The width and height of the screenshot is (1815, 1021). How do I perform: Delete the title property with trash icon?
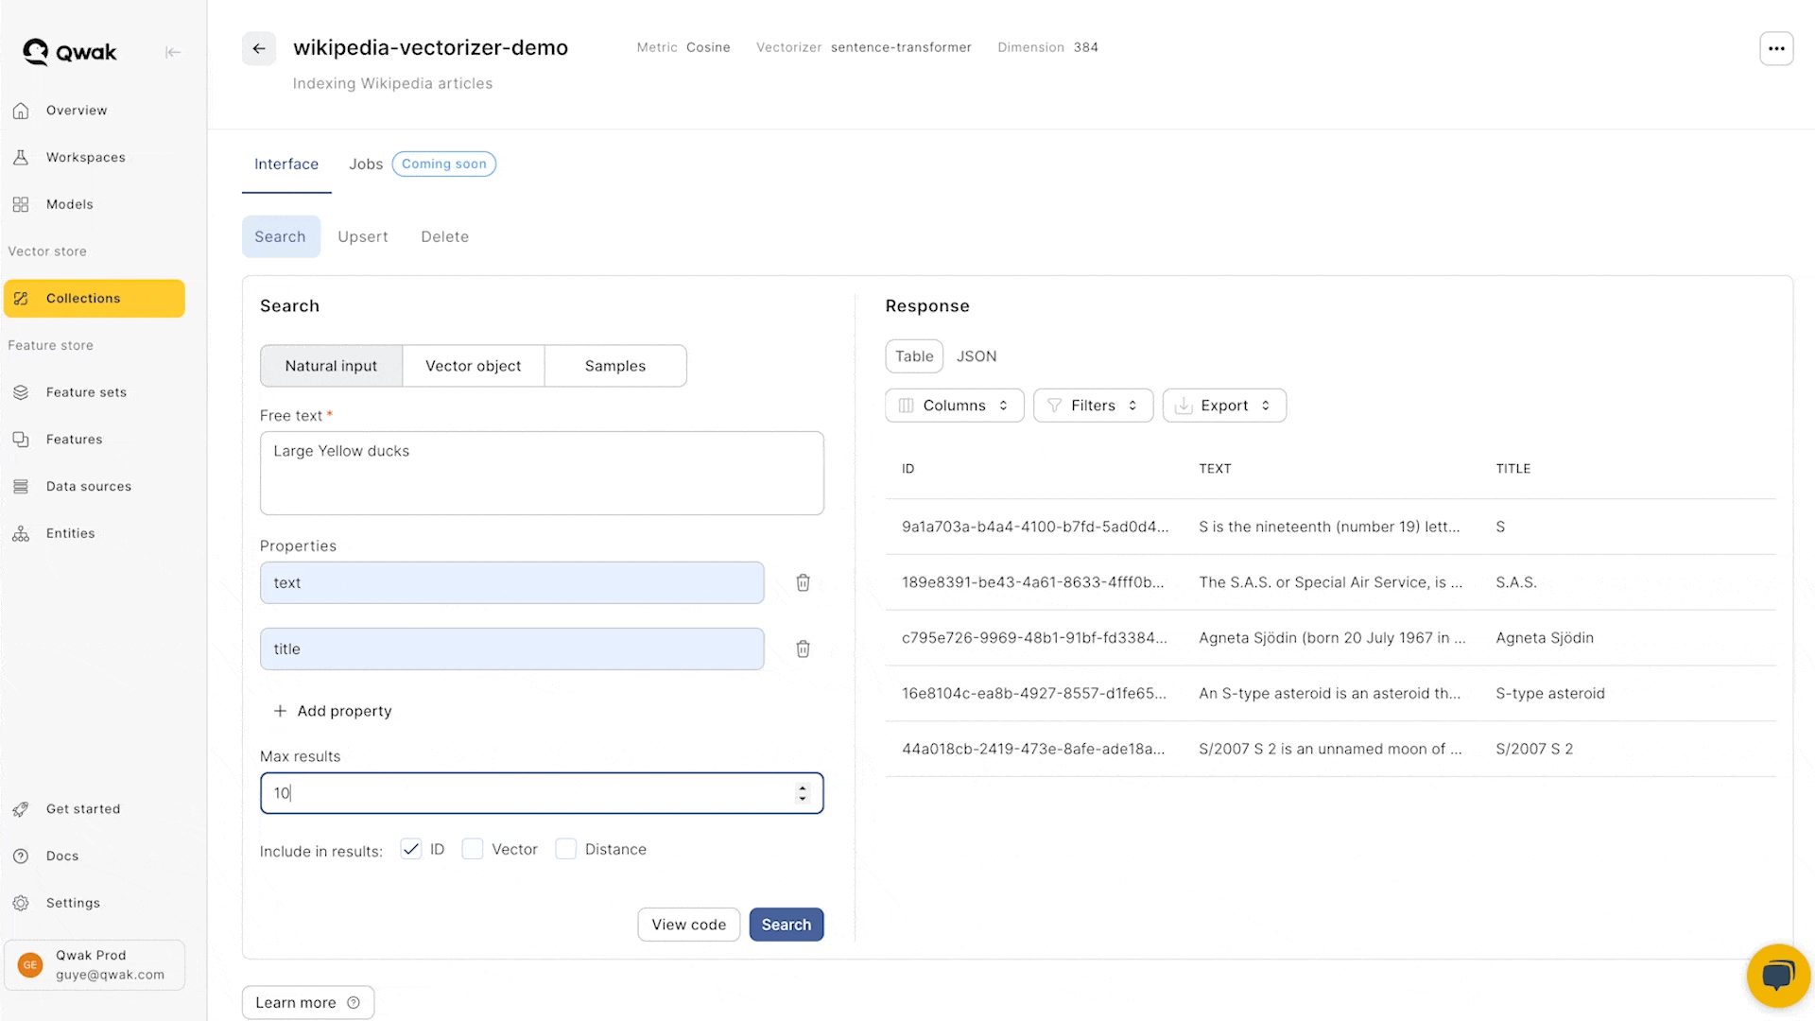(803, 649)
